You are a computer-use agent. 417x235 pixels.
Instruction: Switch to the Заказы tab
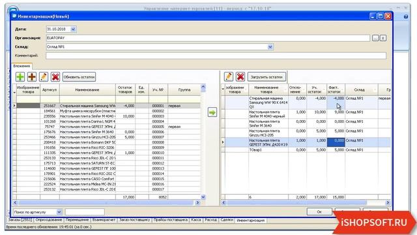(x=20, y=220)
